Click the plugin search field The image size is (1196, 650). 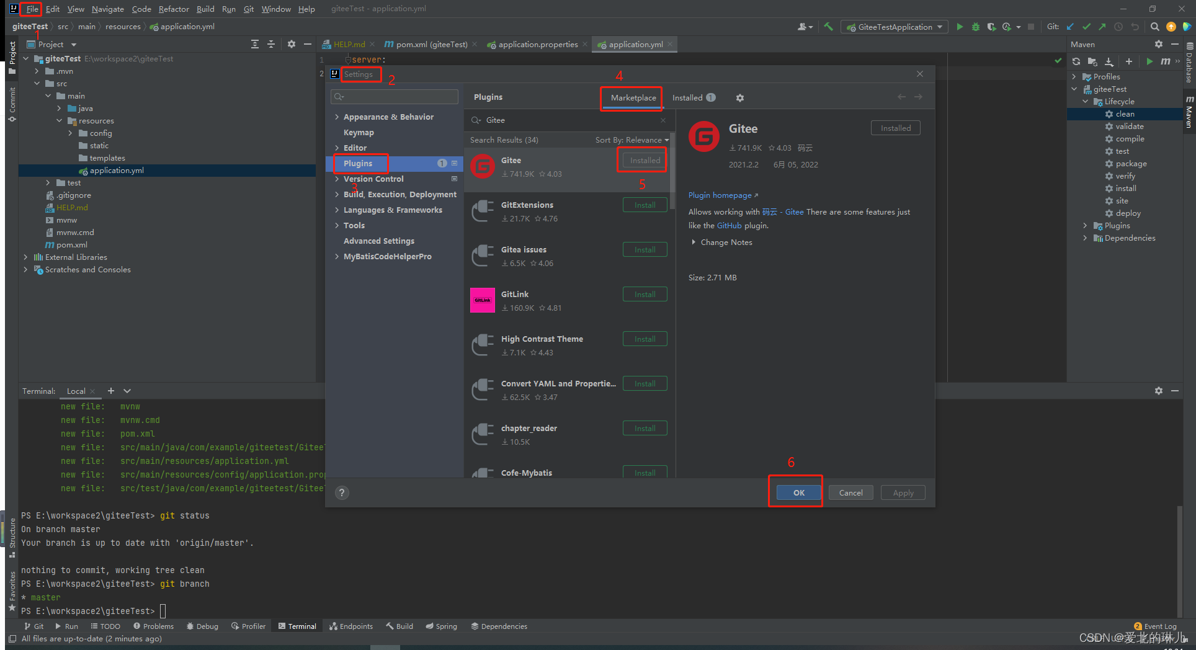pos(569,120)
